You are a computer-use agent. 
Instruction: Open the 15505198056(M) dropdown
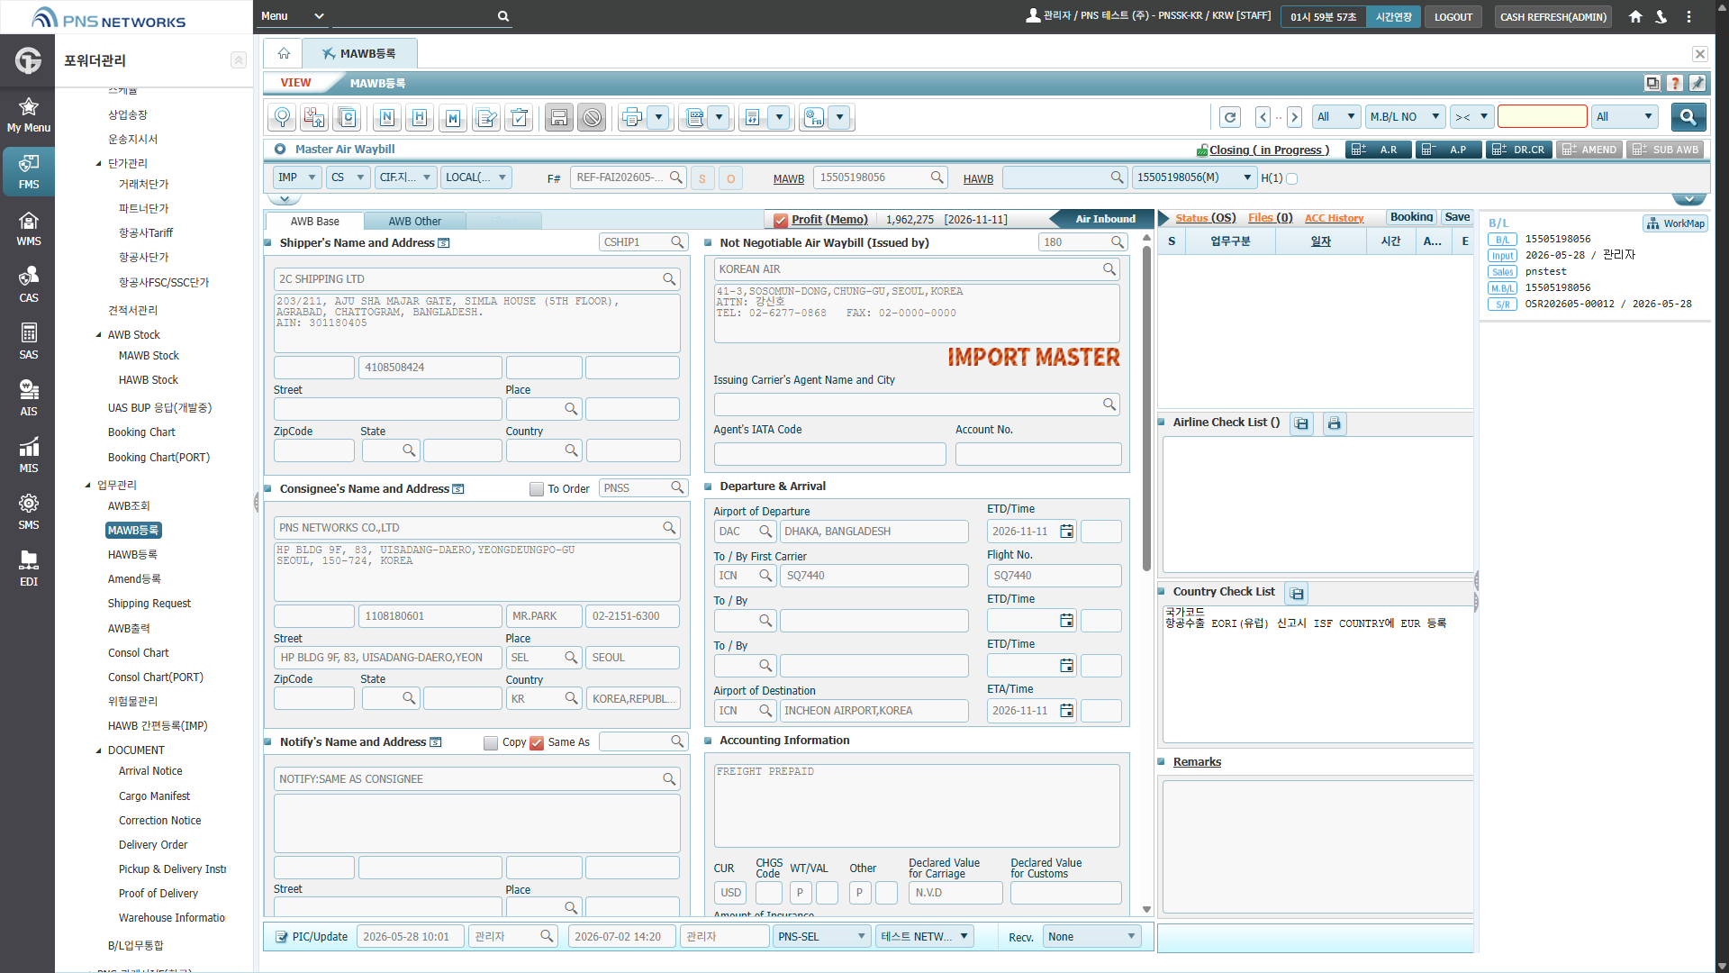[x=1194, y=177]
